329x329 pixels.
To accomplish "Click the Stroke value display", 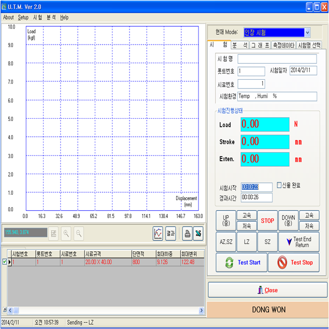I will (x=265, y=141).
